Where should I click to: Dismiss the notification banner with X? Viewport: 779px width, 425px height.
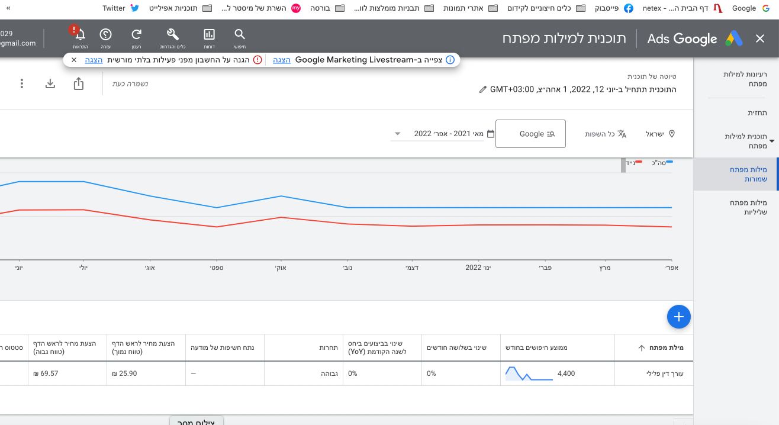74,60
